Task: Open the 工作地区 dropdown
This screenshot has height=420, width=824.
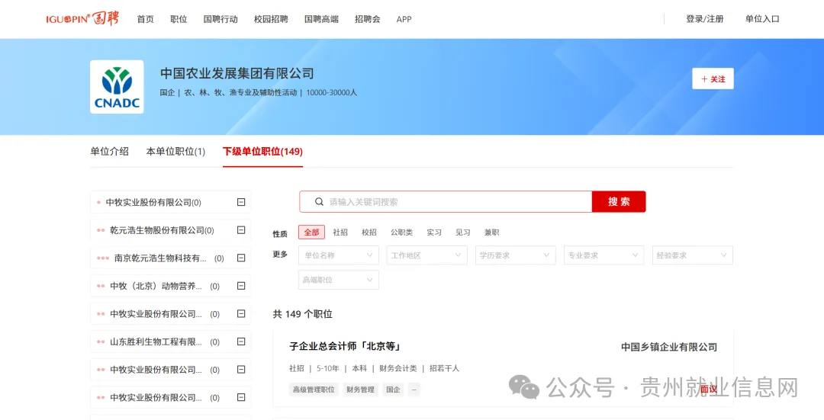Action: point(426,255)
